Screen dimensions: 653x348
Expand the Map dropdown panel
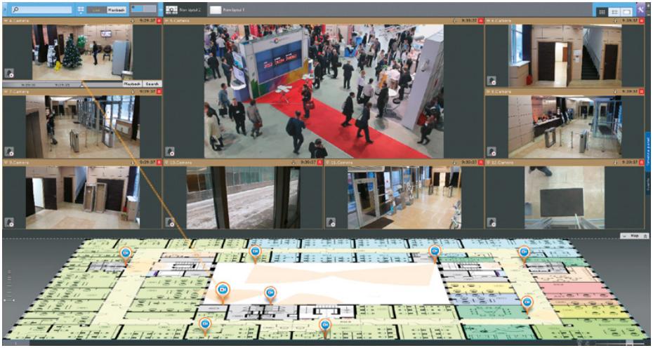pos(635,236)
